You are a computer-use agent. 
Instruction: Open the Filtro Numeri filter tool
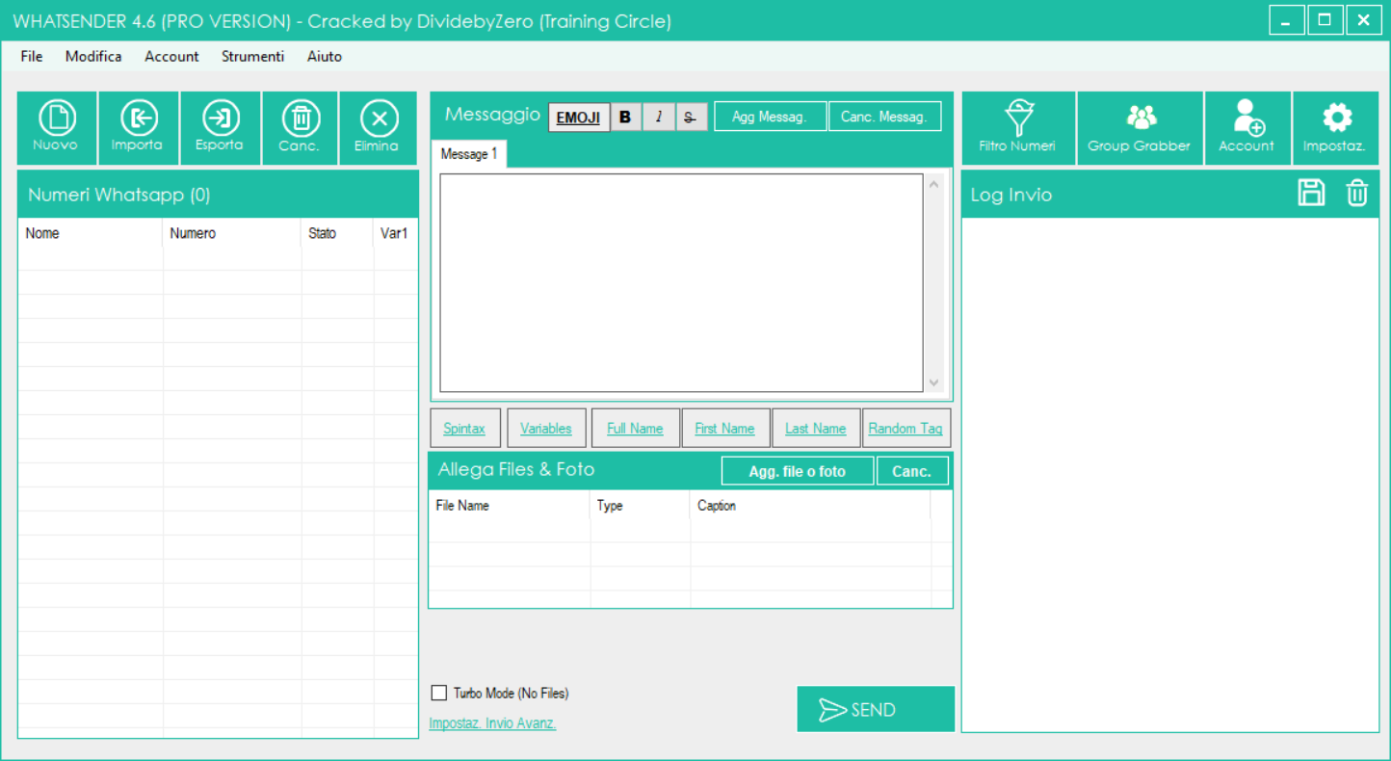(1018, 128)
